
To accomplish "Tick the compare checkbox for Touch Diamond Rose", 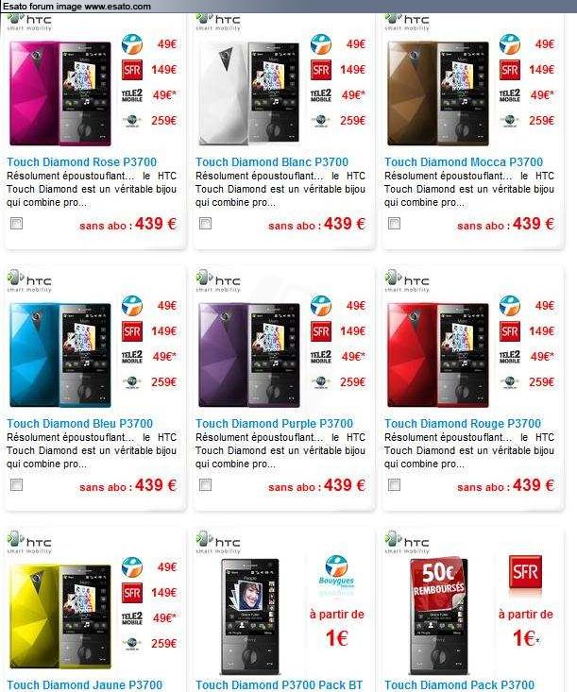I will tap(16, 224).
